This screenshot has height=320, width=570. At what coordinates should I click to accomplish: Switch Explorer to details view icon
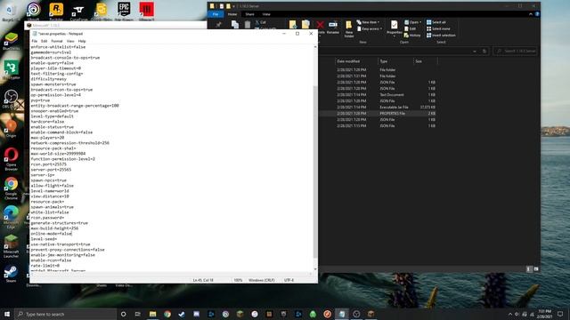point(529,269)
